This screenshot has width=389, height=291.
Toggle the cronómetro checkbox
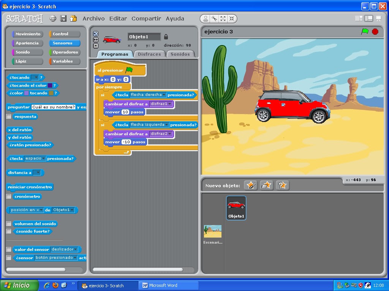click(x=9, y=196)
